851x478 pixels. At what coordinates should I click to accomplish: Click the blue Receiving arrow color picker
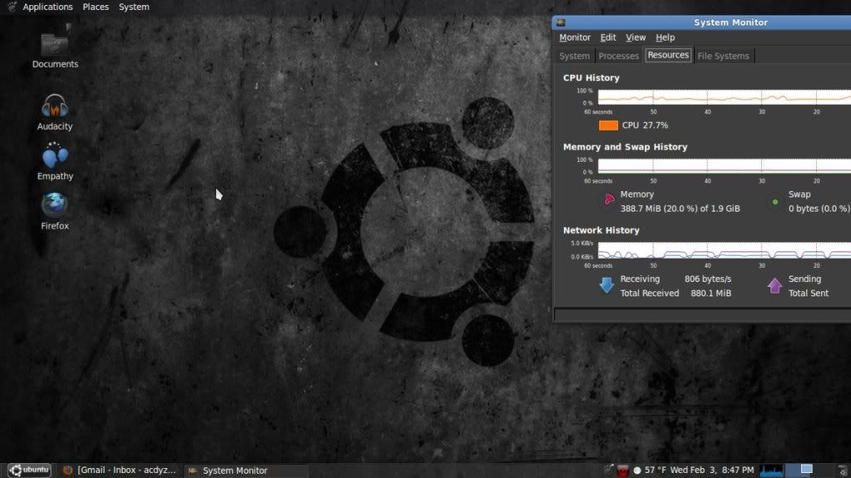pyautogui.click(x=606, y=285)
